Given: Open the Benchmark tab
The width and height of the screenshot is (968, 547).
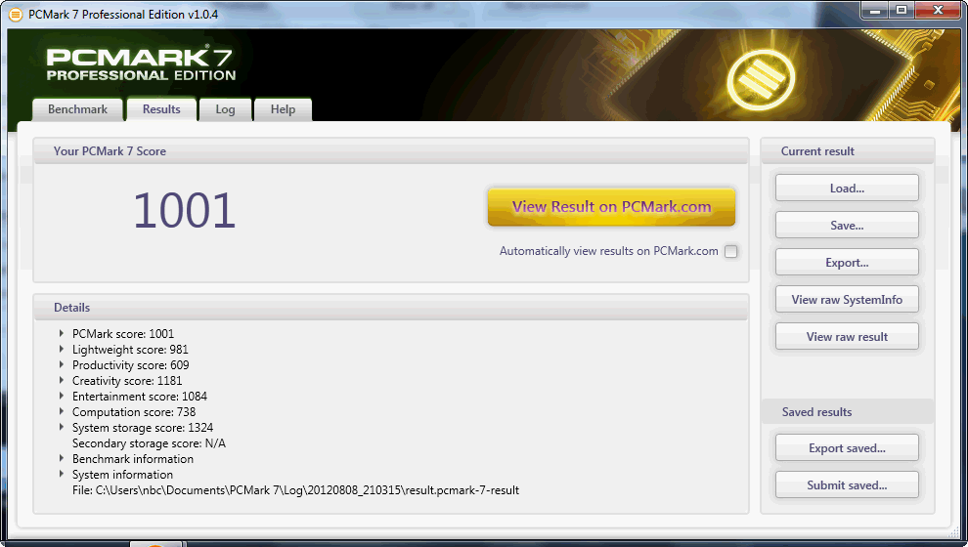Looking at the screenshot, I should pos(78,109).
